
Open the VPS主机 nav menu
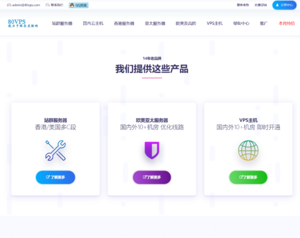pyautogui.click(x=214, y=23)
